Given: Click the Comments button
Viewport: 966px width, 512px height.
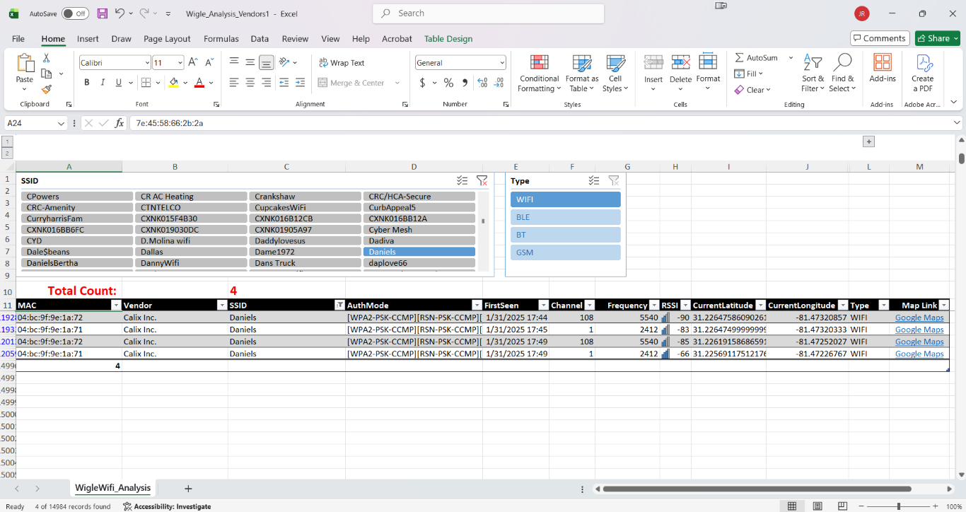Looking at the screenshot, I should [x=880, y=38].
